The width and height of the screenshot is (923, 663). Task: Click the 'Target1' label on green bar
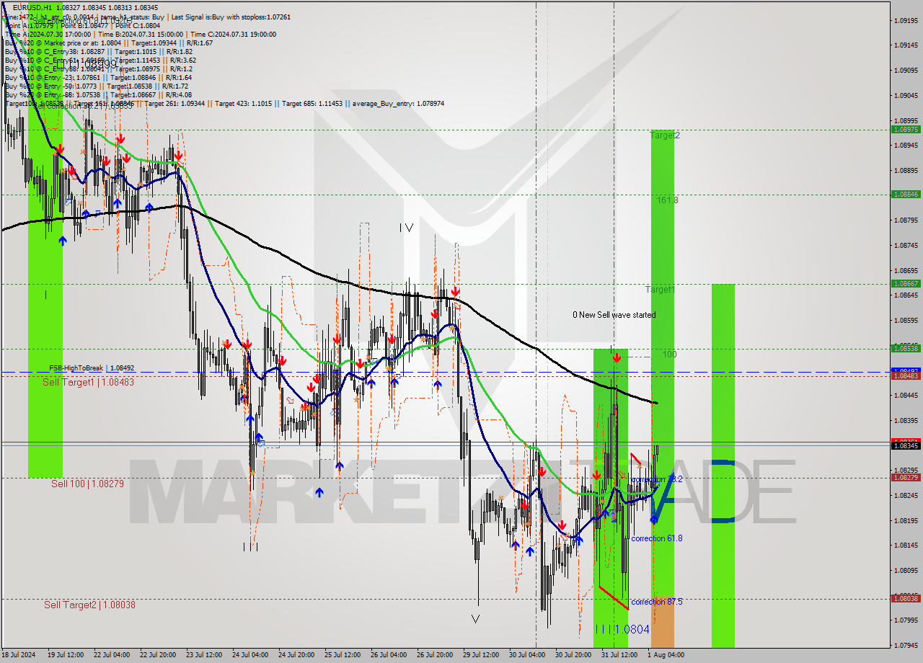[x=660, y=289]
